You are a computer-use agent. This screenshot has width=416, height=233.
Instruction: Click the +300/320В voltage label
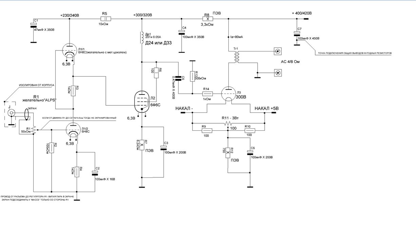[143, 15]
